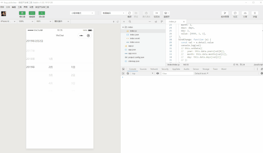
Task: Click the mini program capsule menu dots
Action: (x=81, y=35)
